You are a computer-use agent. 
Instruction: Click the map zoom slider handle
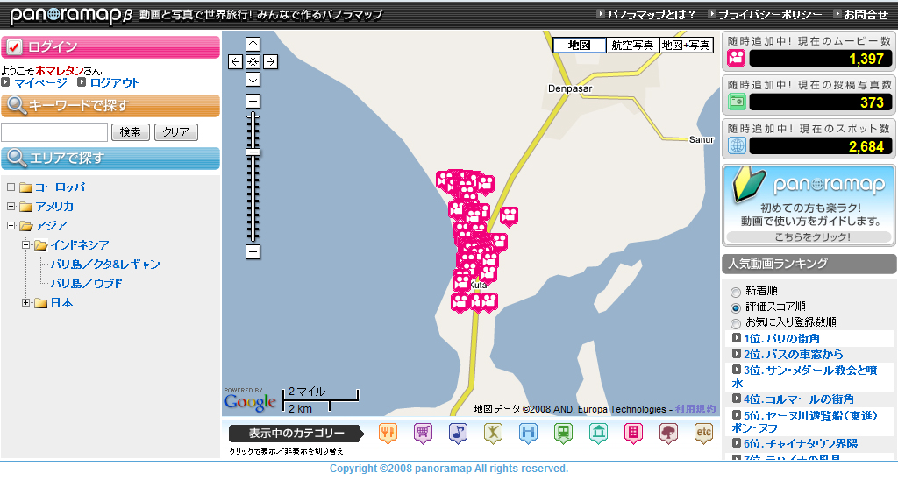[253, 152]
